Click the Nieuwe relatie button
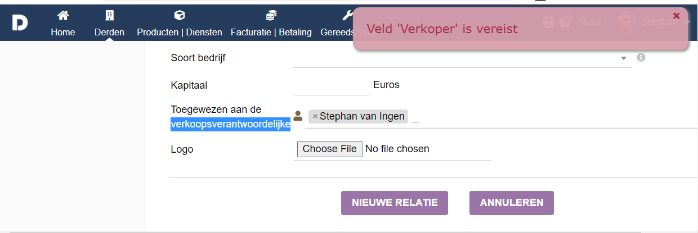Viewport: 698px width, 233px height. point(395,203)
